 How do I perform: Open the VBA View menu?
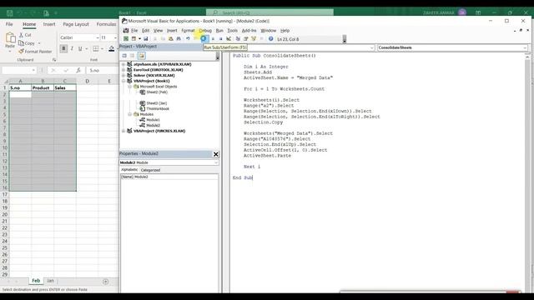158,31
